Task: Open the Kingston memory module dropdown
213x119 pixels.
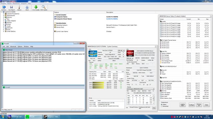Action: tap(140, 89)
